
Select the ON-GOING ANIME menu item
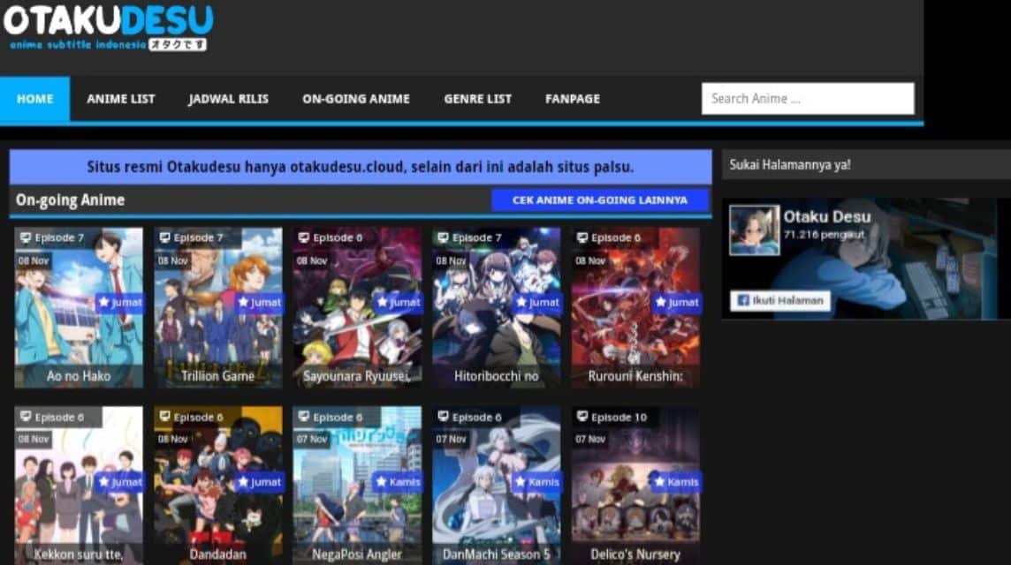(x=355, y=98)
